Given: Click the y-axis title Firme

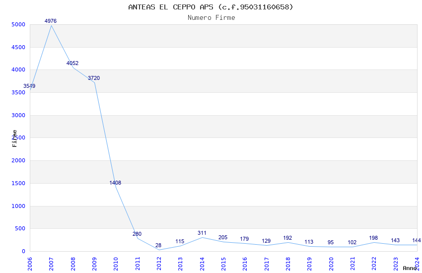Looking at the screenshot, I should [x=14, y=138].
